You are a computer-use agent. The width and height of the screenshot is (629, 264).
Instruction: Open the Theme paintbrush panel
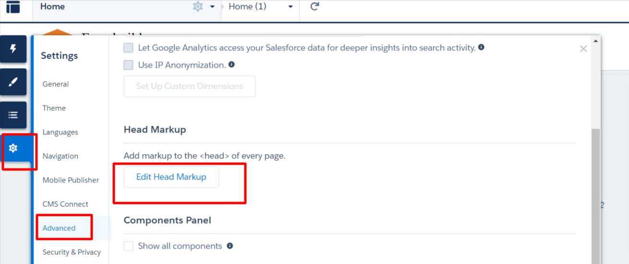coord(13,82)
